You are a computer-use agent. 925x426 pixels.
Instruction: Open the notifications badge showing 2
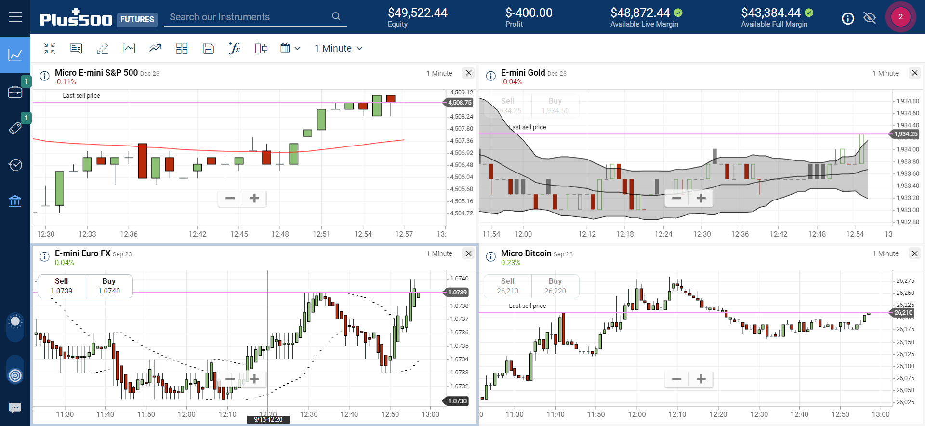(900, 17)
